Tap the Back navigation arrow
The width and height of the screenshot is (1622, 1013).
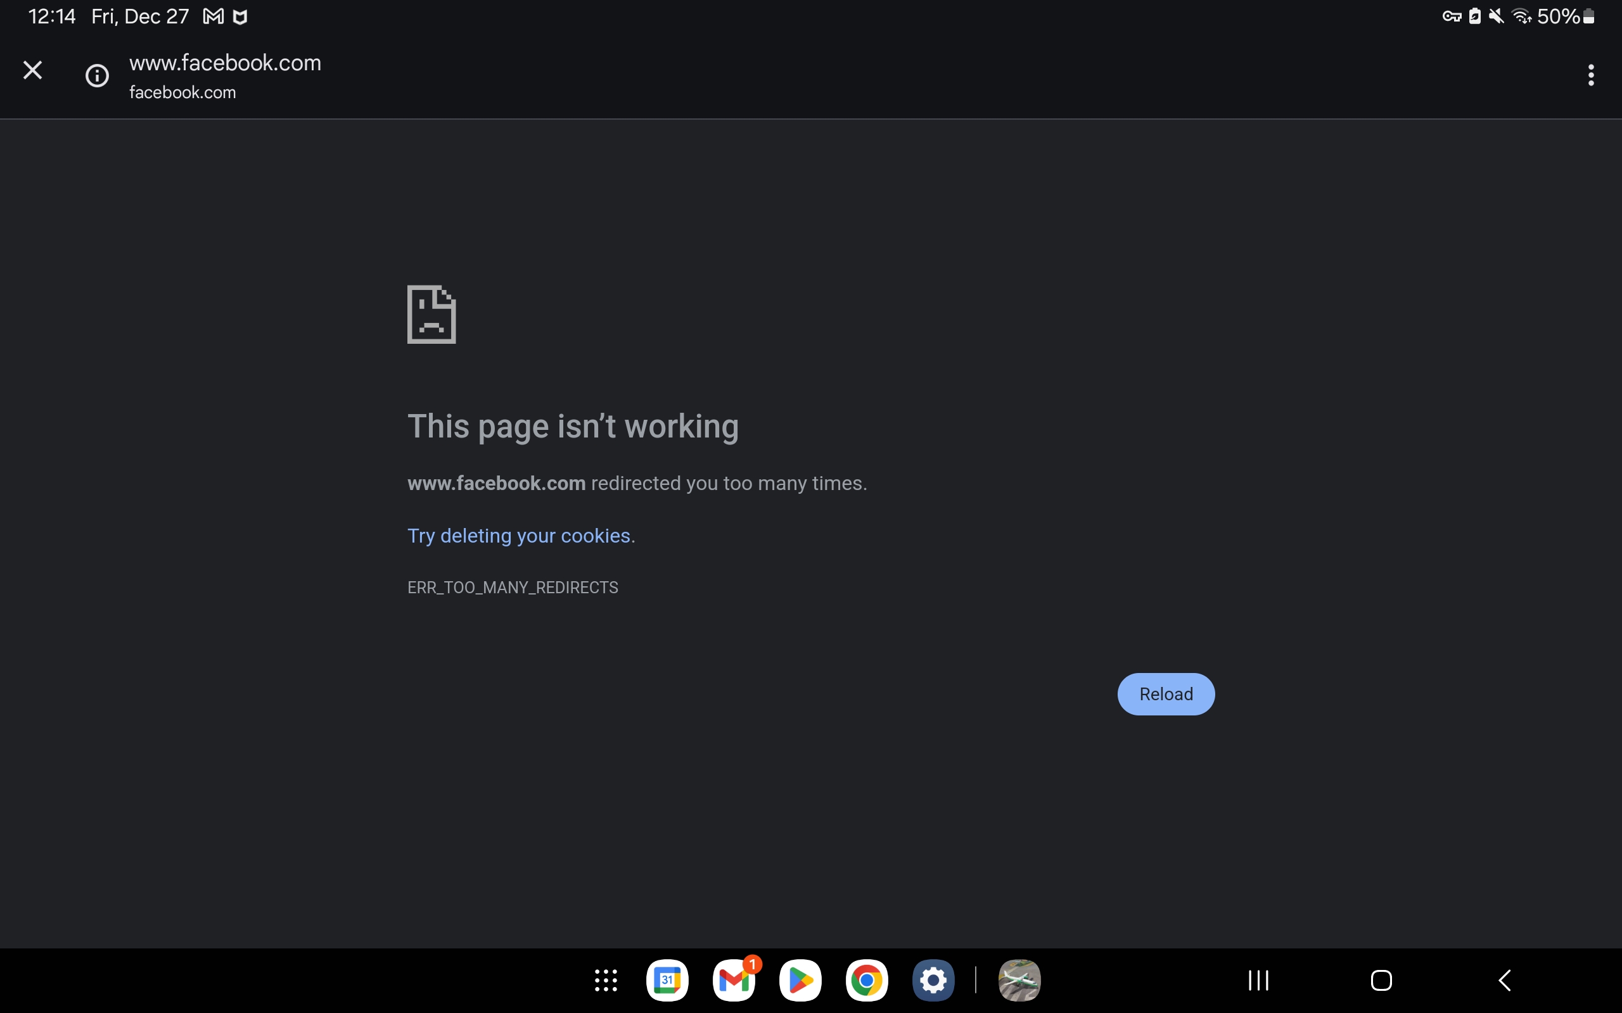click(x=1504, y=980)
